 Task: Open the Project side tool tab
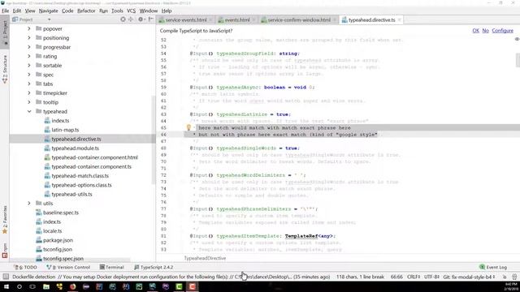pyautogui.click(x=5, y=32)
